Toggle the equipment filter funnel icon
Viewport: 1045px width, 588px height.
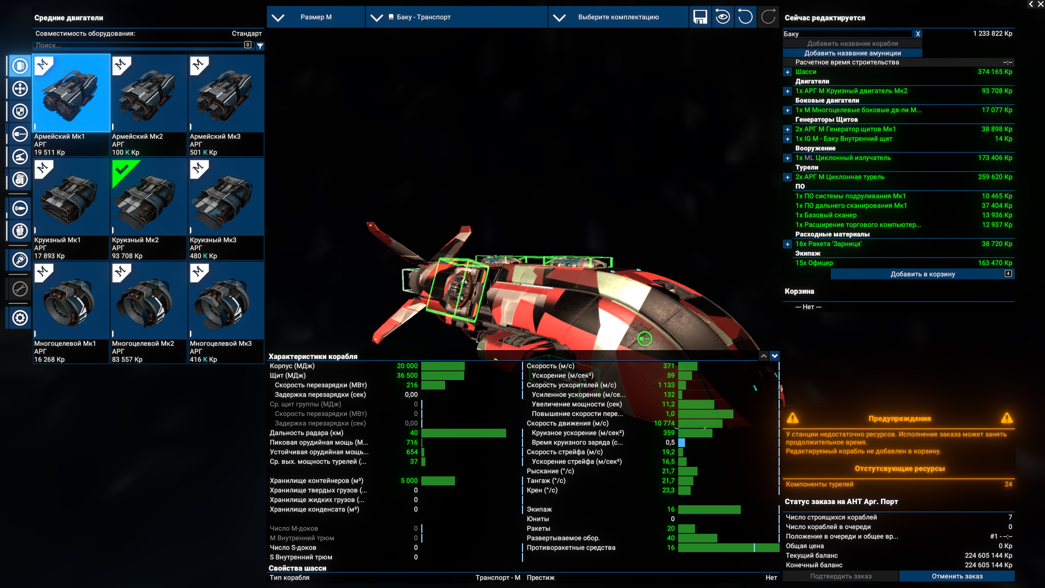(x=260, y=46)
